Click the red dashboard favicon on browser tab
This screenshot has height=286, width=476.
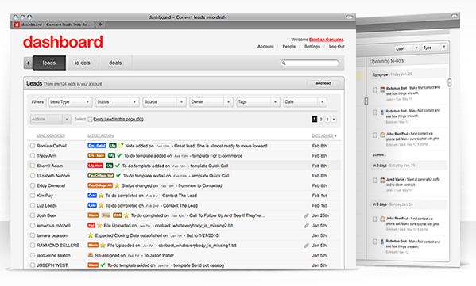(x=17, y=25)
